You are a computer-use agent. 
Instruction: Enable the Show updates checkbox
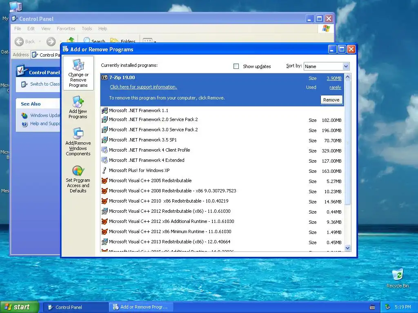[236, 66]
